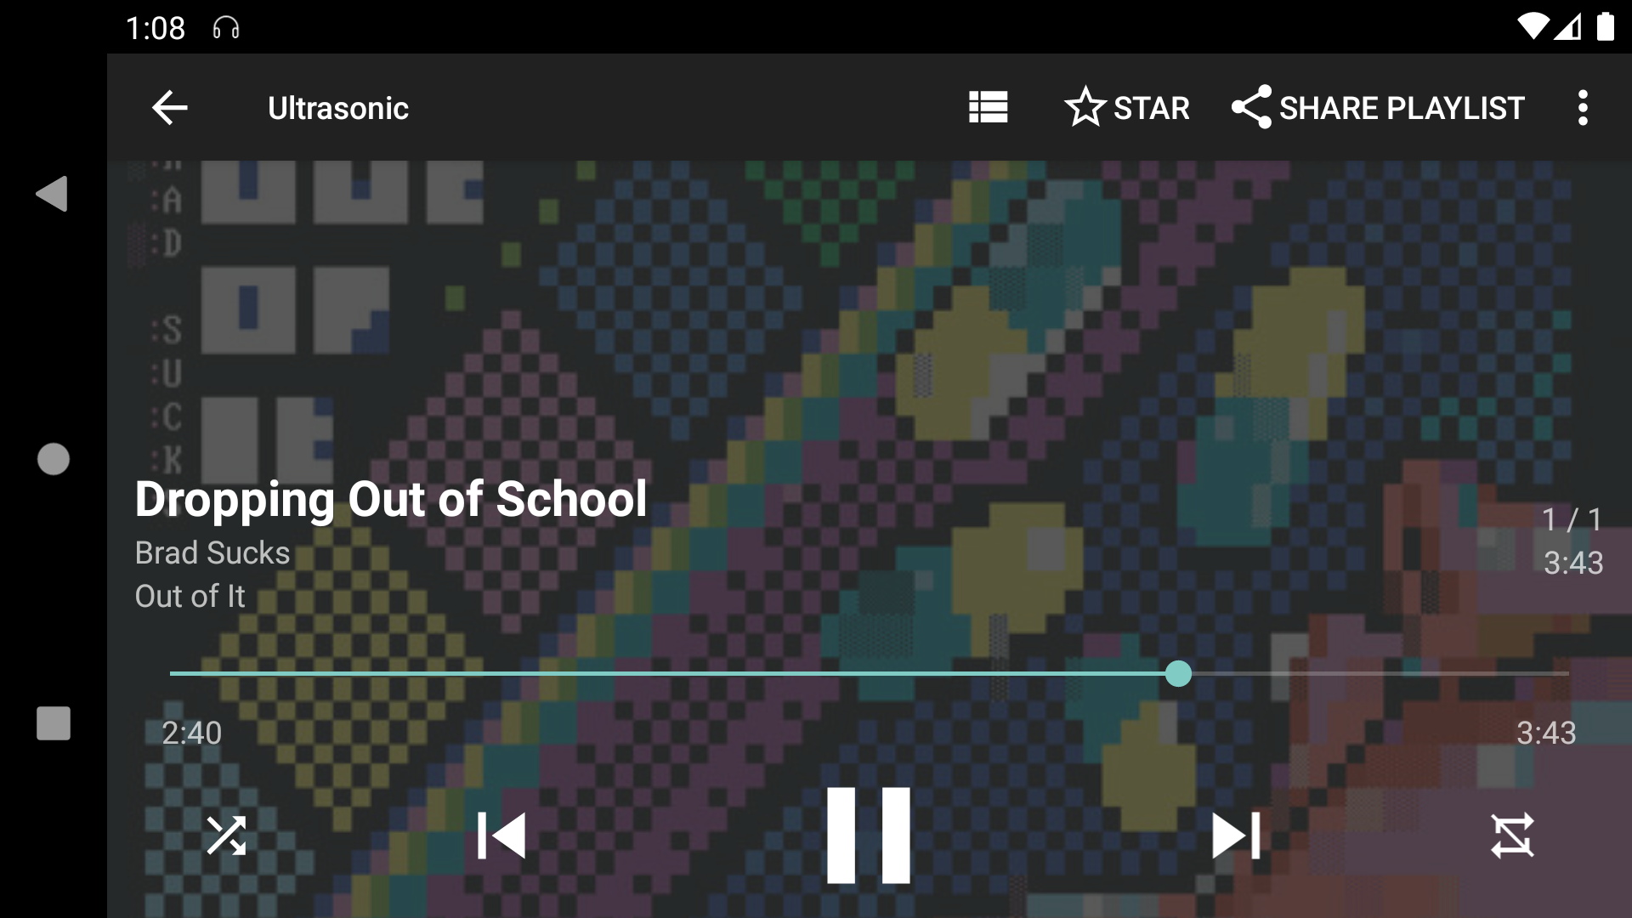Pause the playing song

869,836
